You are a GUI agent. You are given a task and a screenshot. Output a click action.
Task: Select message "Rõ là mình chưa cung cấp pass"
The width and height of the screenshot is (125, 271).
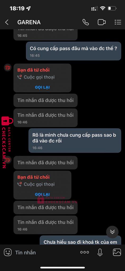pyautogui.click(x=75, y=141)
